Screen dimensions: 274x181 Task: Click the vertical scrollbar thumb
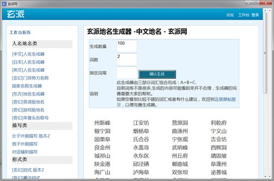(x=265, y=53)
